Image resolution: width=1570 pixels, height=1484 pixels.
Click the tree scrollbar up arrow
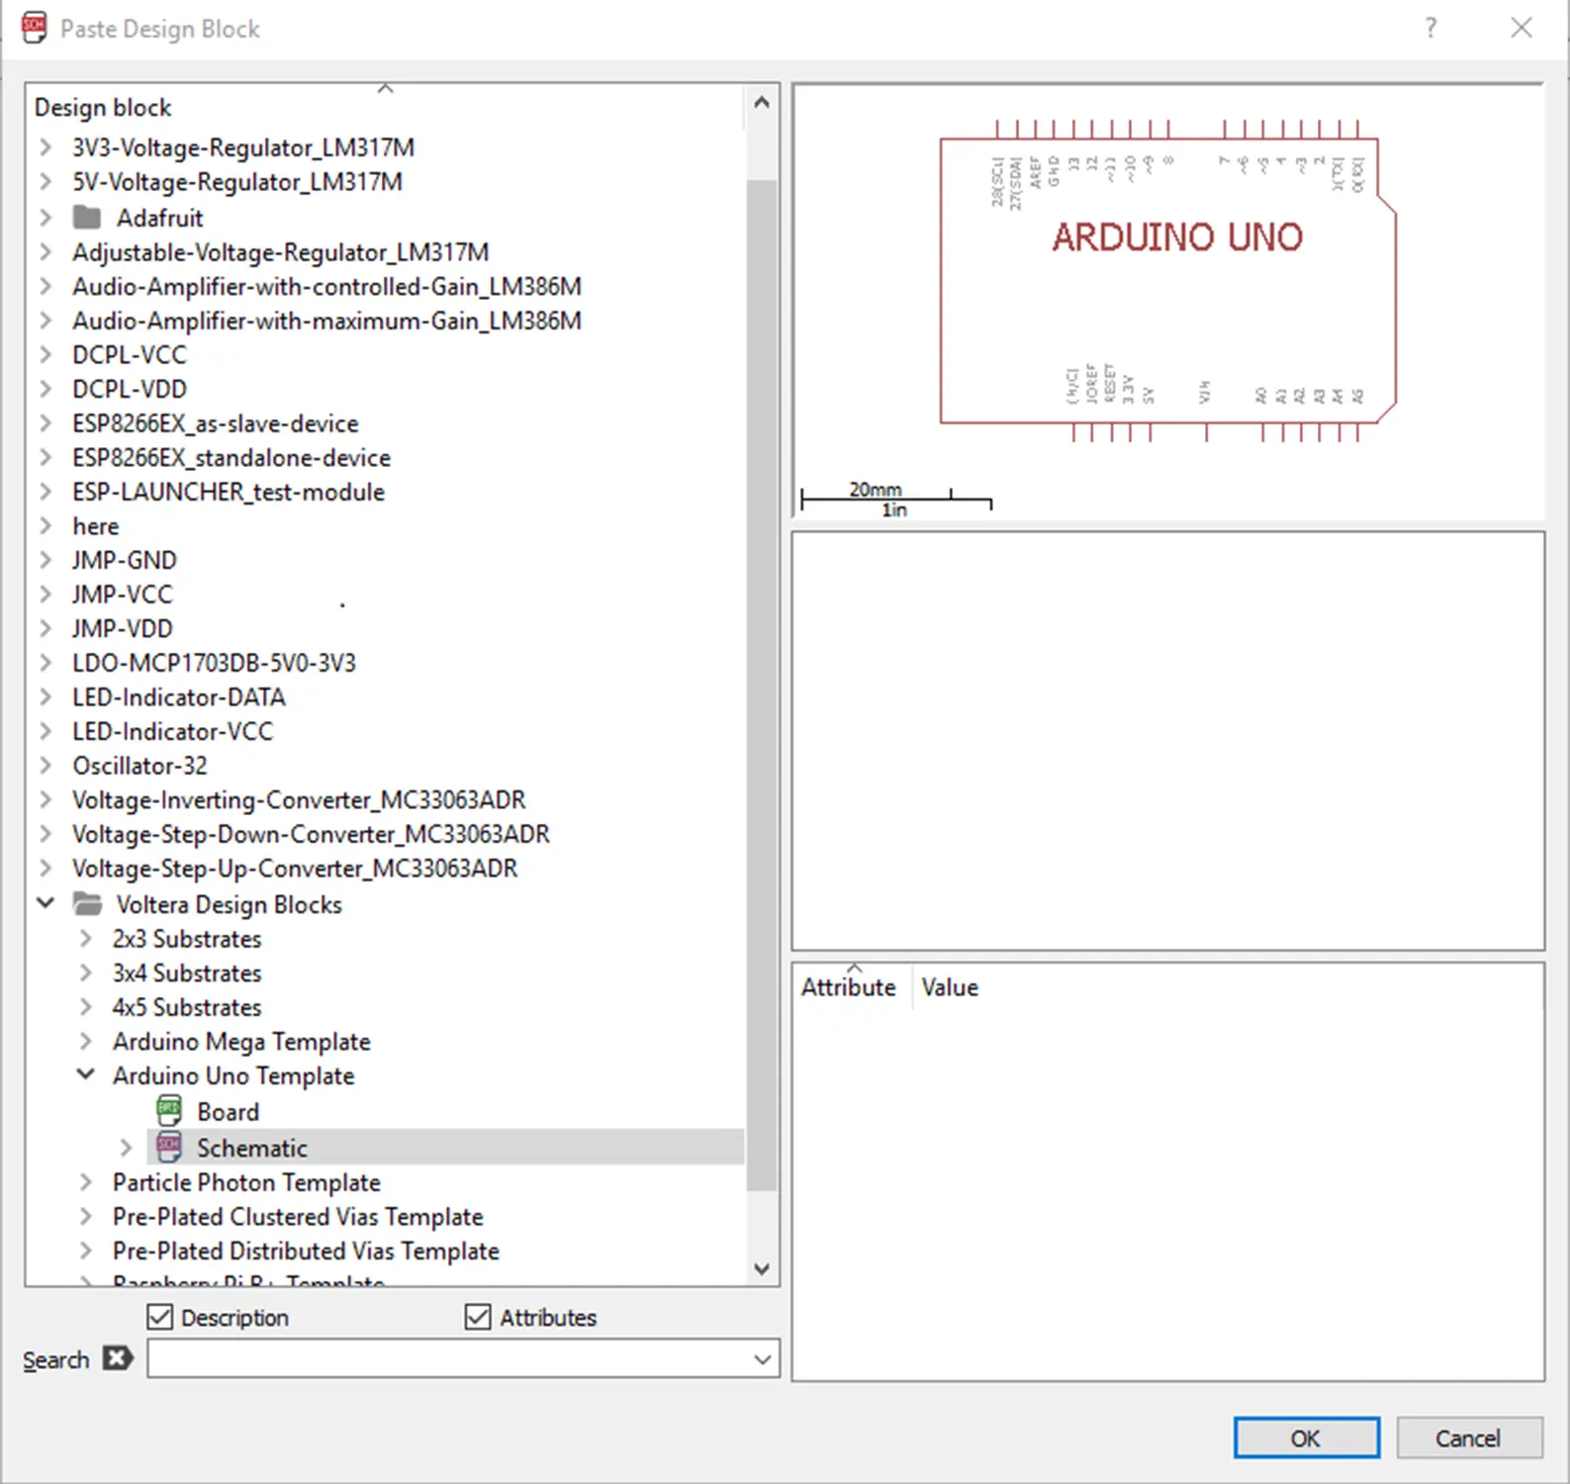(x=762, y=102)
